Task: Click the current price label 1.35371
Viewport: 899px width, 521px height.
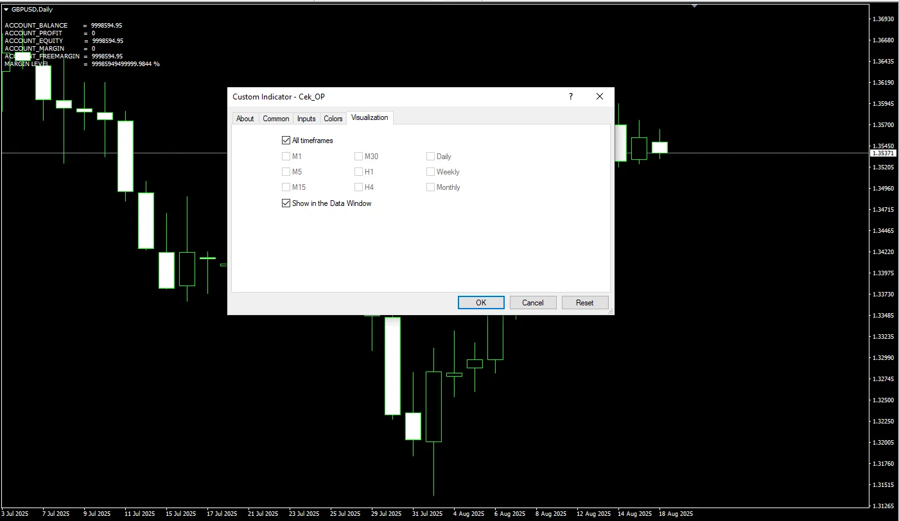Action: (882, 153)
